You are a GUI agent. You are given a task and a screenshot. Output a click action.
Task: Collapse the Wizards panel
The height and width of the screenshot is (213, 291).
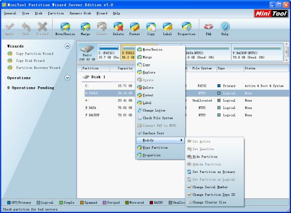coord(68,46)
